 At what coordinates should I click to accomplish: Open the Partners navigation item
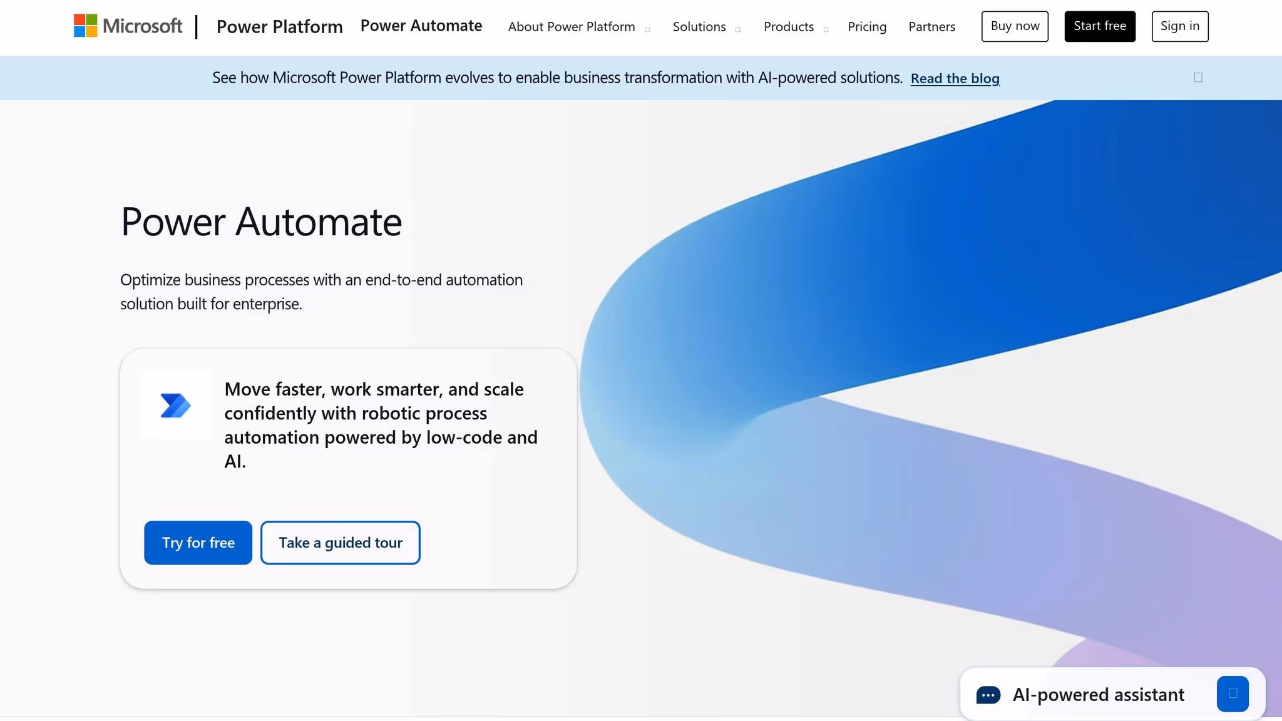[931, 26]
